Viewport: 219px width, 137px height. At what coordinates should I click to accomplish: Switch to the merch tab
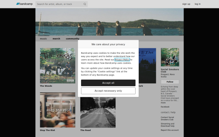coord(56,39)
